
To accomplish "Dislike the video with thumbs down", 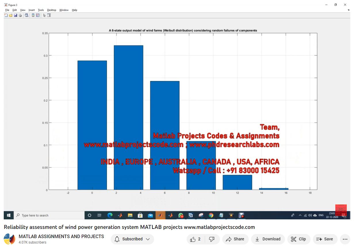I will (212, 239).
